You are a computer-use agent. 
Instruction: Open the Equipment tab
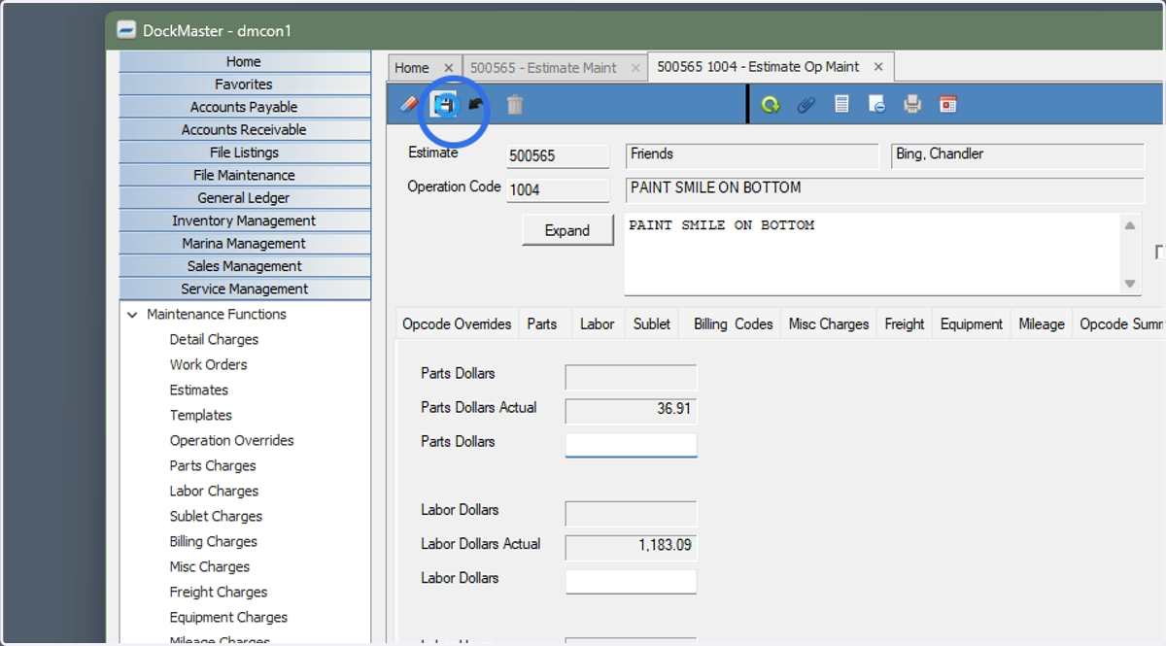pos(972,324)
